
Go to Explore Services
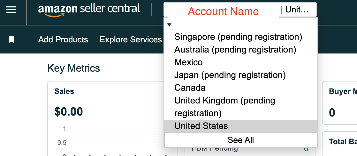[131, 39]
